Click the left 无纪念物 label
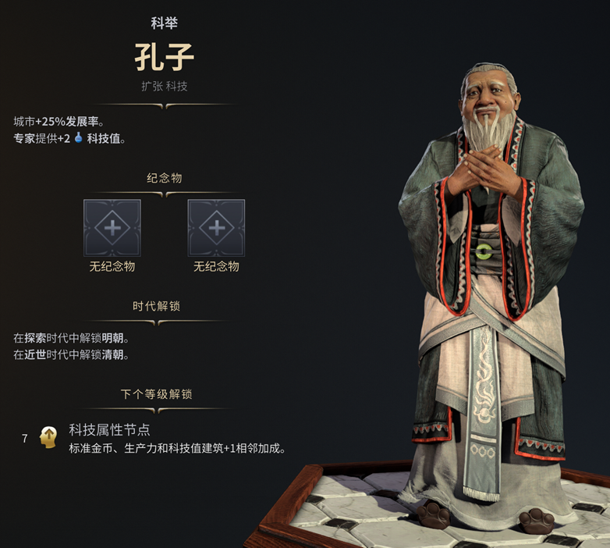This screenshot has height=548, width=610. click(112, 267)
